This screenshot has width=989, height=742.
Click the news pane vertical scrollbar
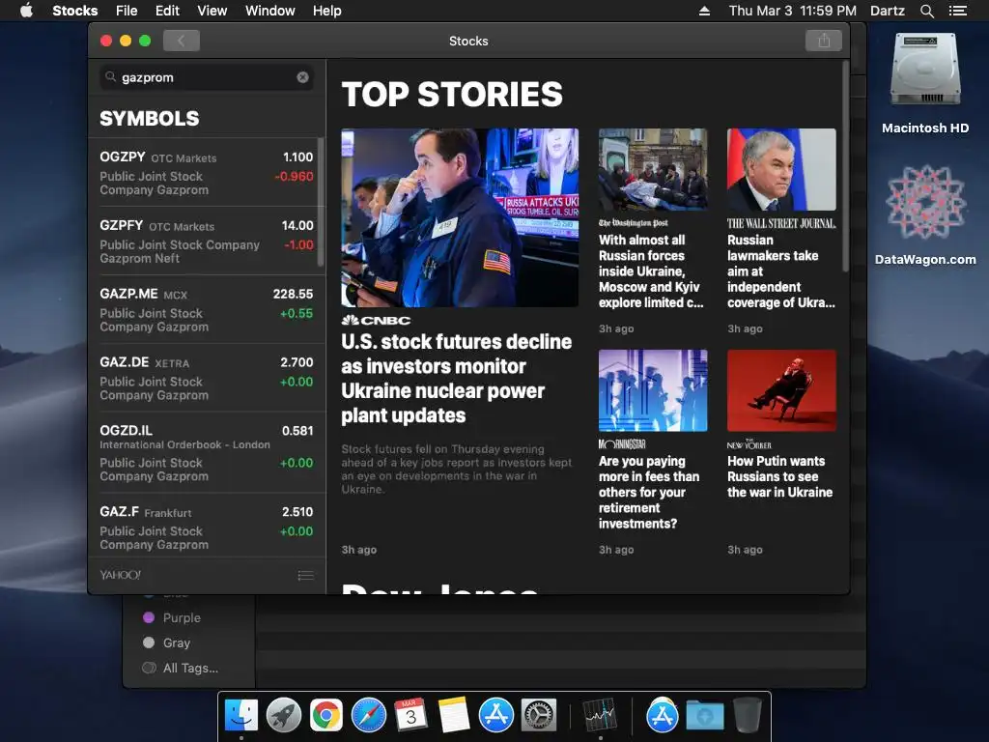[845, 167]
